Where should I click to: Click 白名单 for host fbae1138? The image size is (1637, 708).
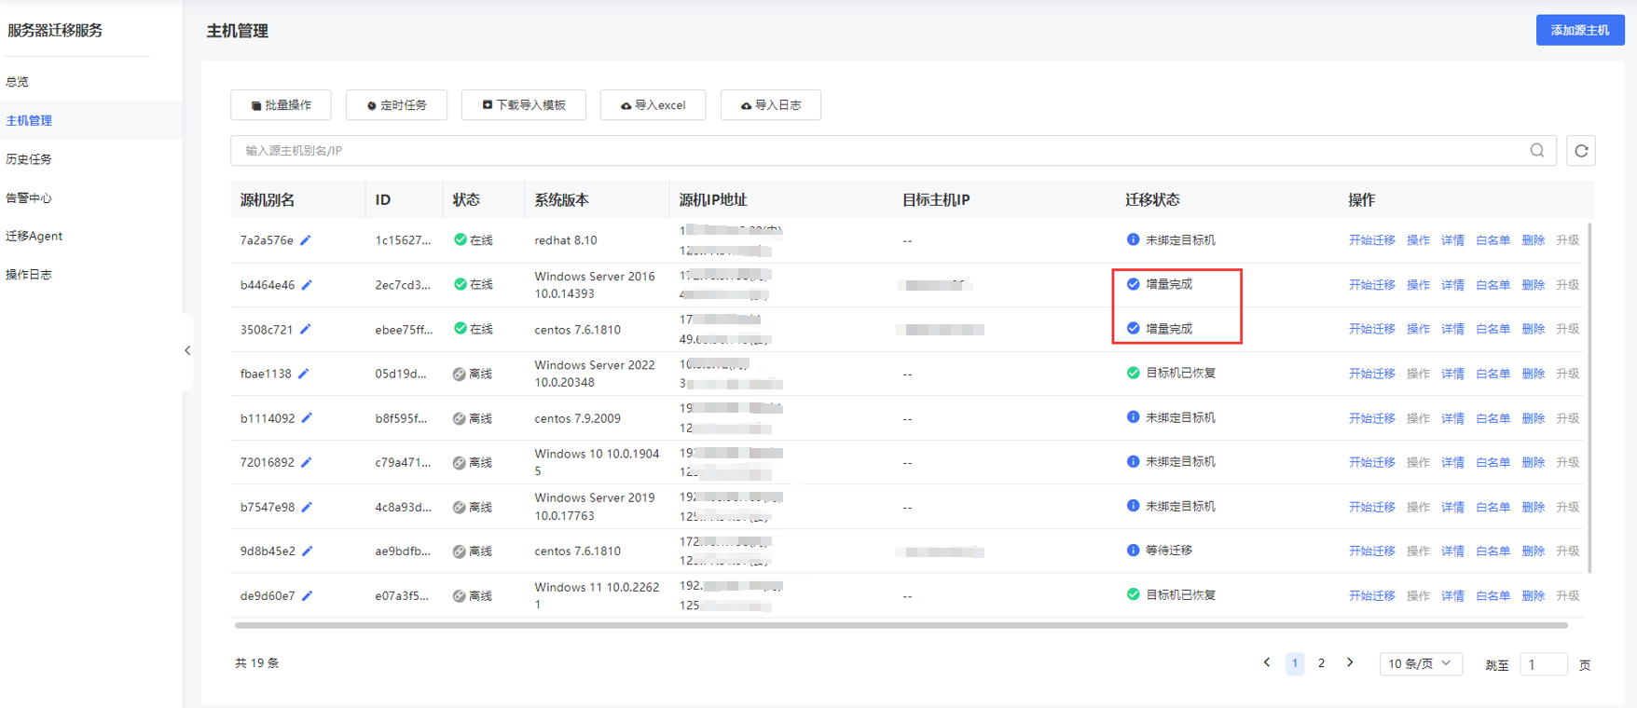coord(1493,374)
